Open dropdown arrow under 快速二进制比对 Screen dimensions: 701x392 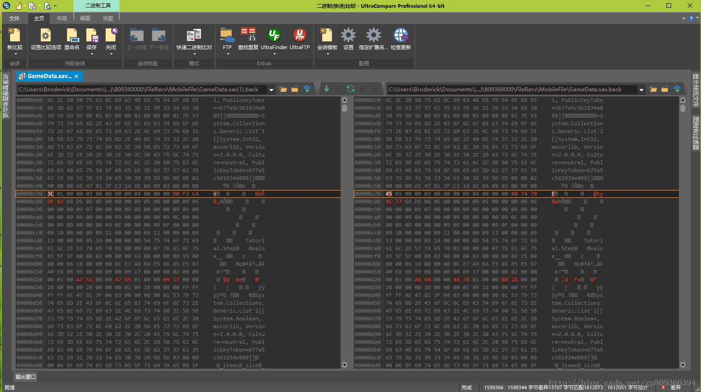[x=194, y=54]
